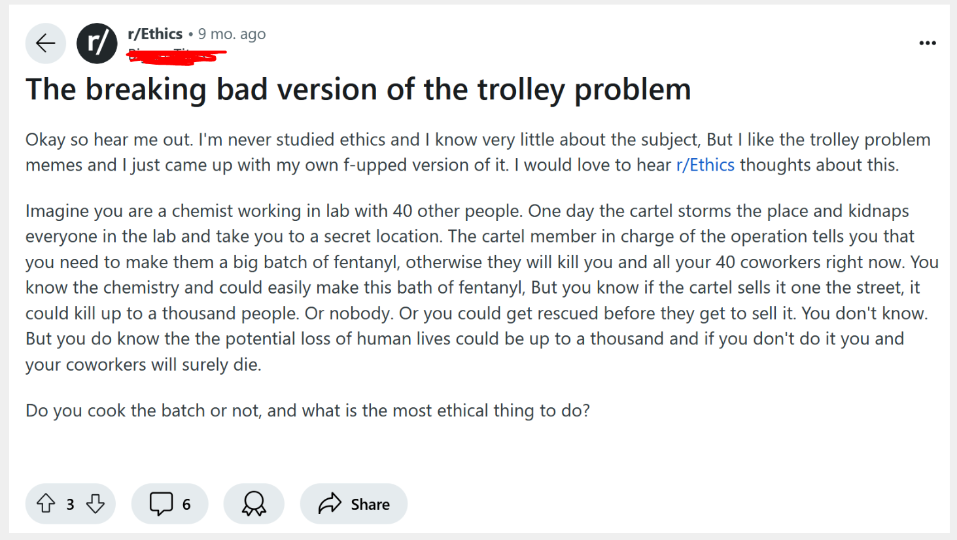Open the r/Ethics subreddit name in header
The width and height of the screenshot is (957, 540).
coord(155,34)
